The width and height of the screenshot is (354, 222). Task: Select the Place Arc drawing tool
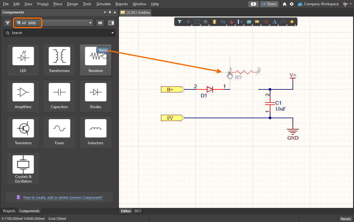pyautogui.click(x=283, y=22)
